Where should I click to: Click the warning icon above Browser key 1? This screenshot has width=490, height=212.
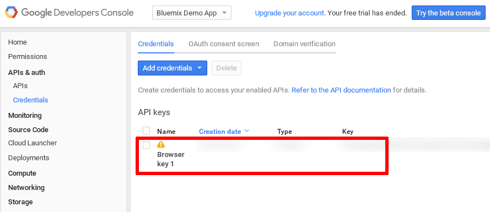tap(160, 144)
